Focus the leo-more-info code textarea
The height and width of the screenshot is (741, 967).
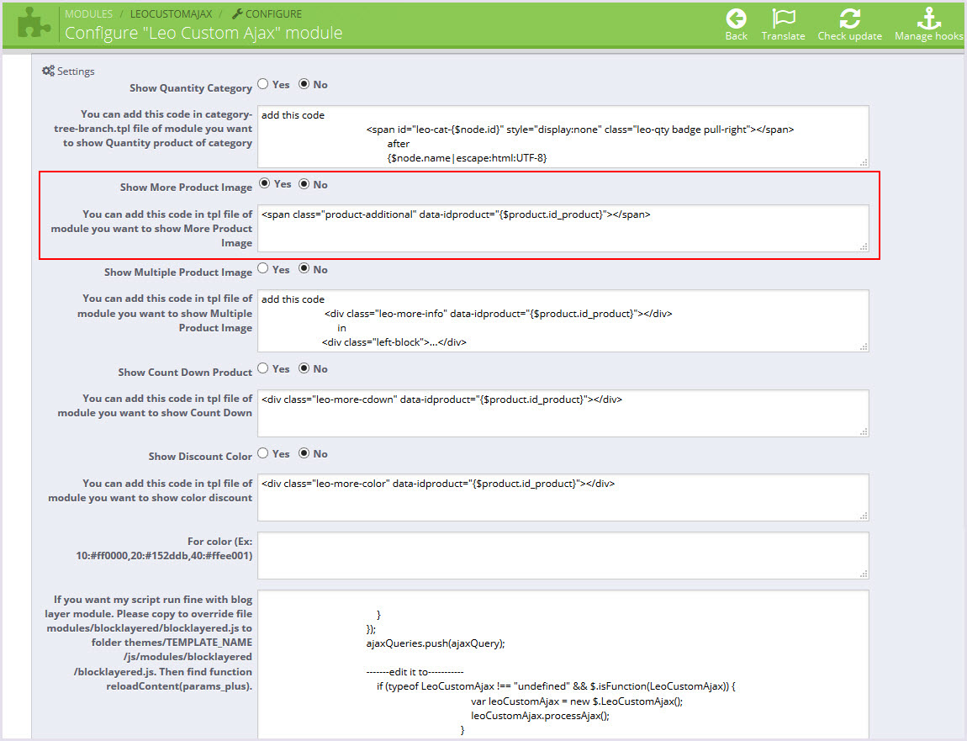563,320
